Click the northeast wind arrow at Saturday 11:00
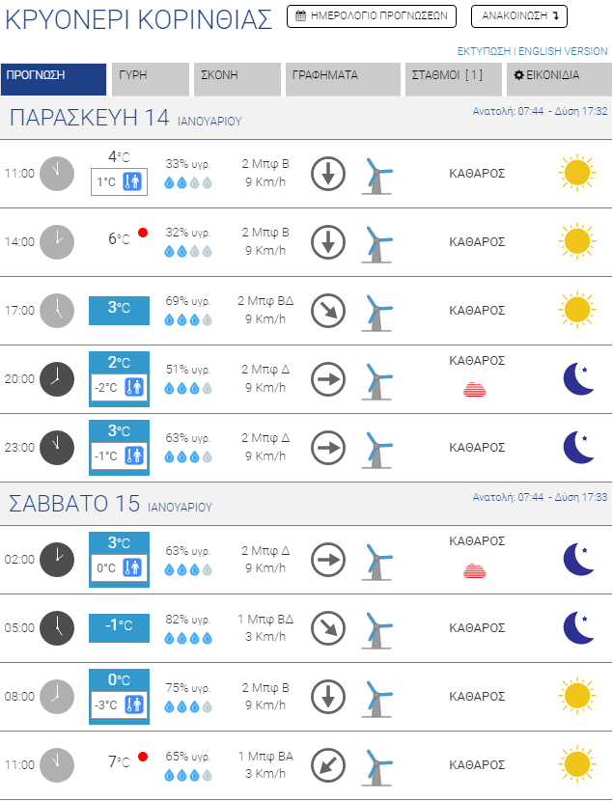The height and width of the screenshot is (801, 613). tap(328, 765)
